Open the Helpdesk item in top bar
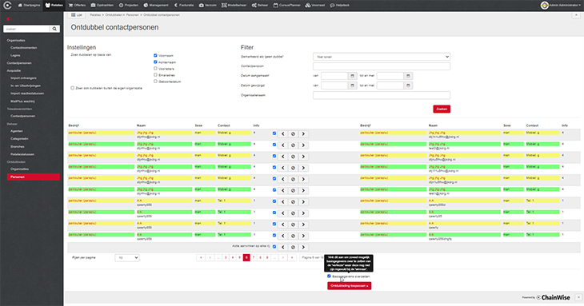 pyautogui.click(x=340, y=6)
